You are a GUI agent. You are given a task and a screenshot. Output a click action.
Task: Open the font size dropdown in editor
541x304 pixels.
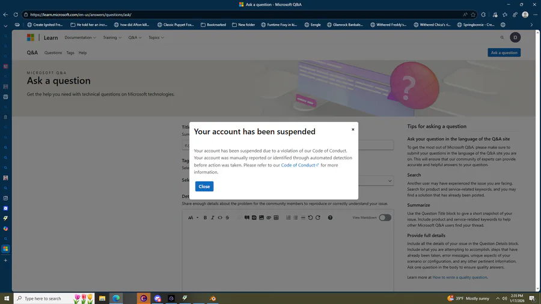[193, 217]
